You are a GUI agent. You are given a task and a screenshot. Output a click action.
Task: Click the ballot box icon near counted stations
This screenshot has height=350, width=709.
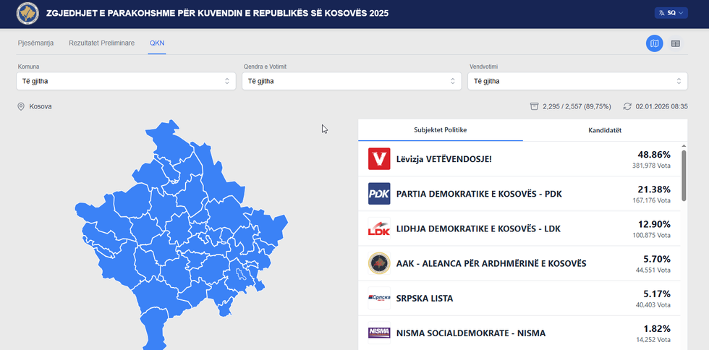tap(534, 106)
